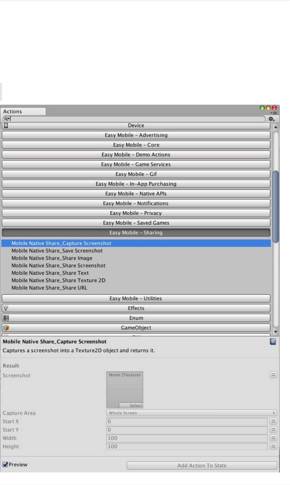Select Mobile Native Share_Share Screenshot action
Viewport: 290px width, 485px height.
click(136, 265)
